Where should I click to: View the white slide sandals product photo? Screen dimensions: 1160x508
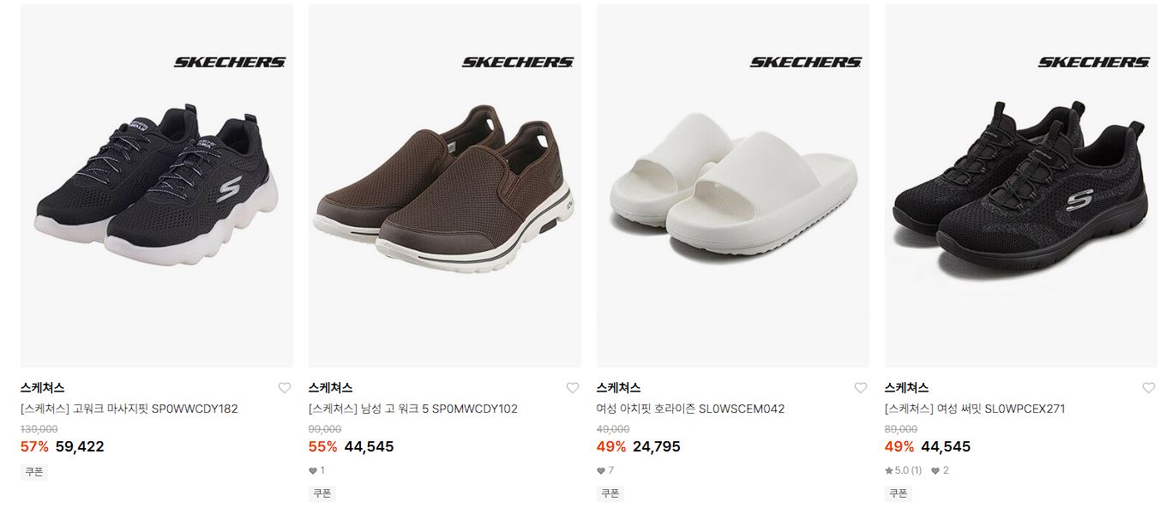[733, 186]
